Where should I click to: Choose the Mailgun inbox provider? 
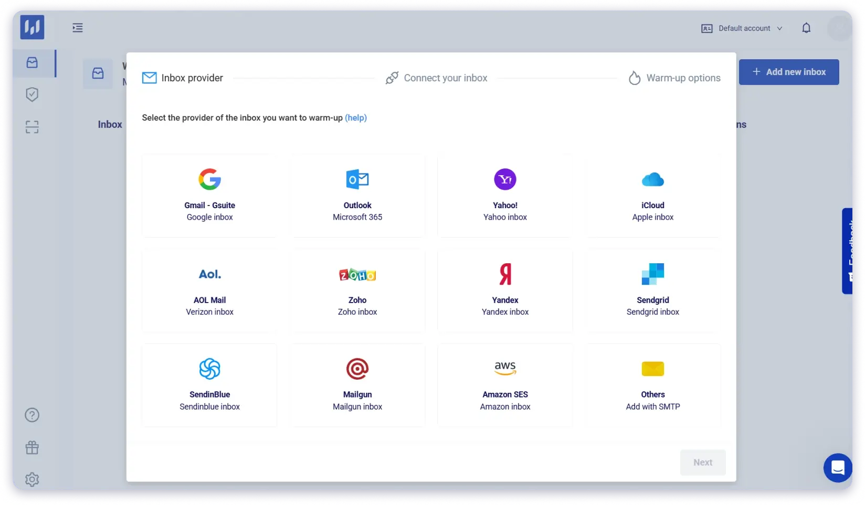pyautogui.click(x=357, y=385)
